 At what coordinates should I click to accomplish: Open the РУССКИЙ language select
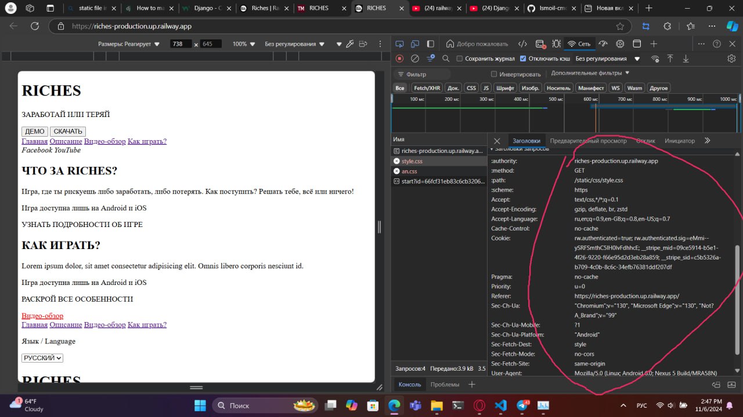pos(42,358)
